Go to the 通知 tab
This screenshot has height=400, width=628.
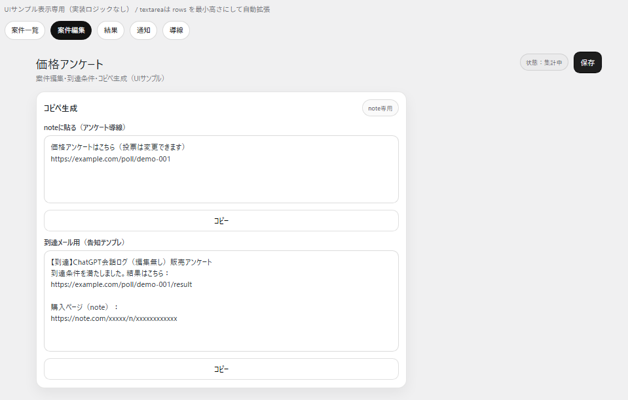(x=143, y=30)
